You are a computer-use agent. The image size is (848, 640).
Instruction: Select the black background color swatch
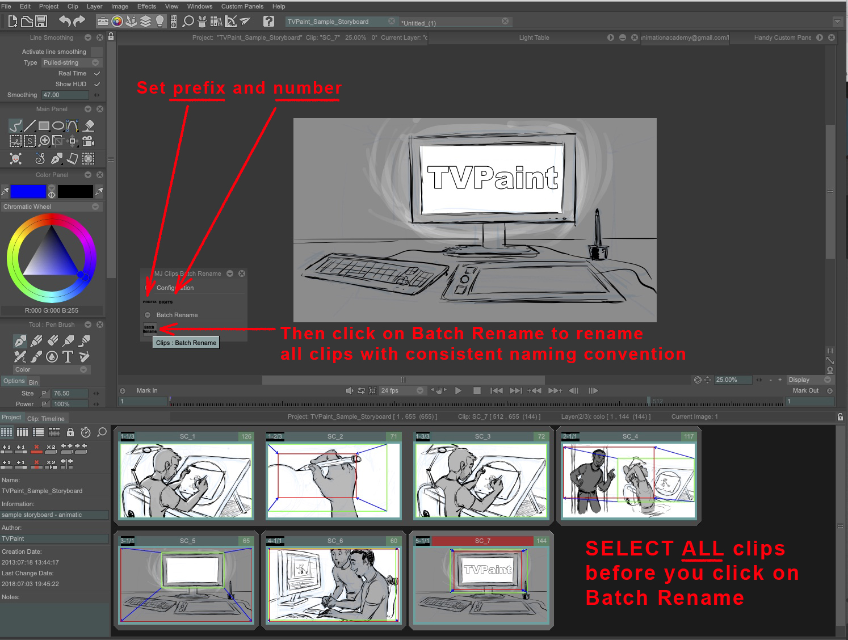(75, 191)
